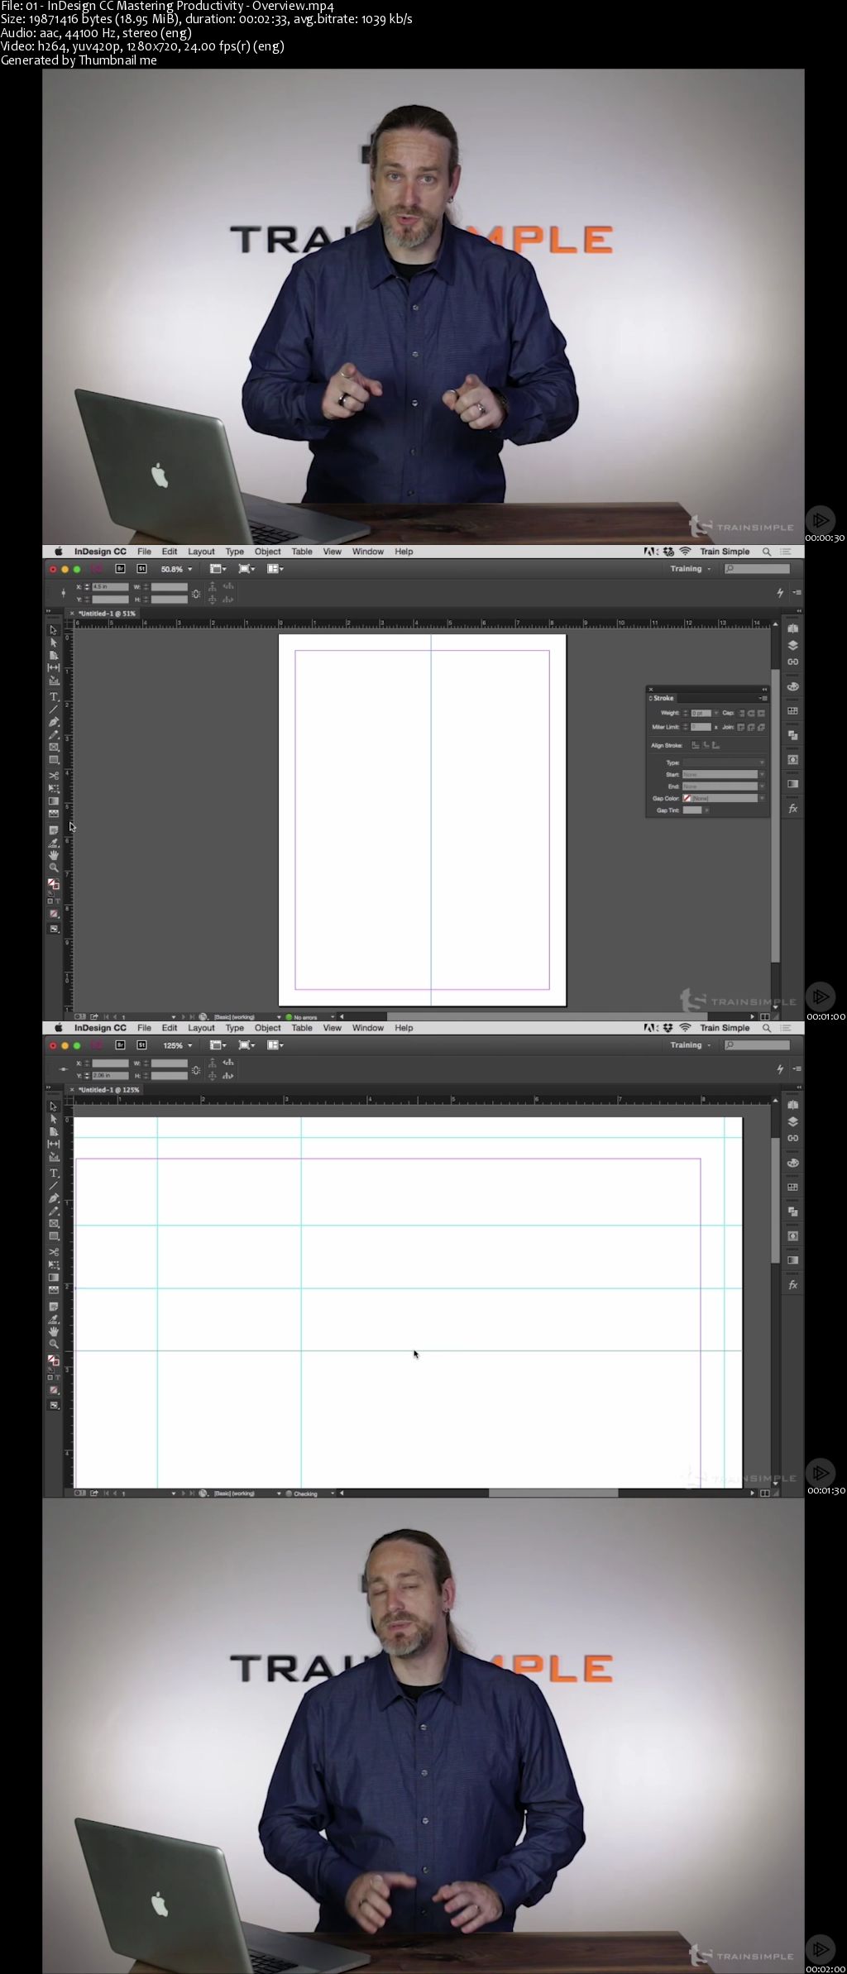Select the Page tool in the 51% window
Image resolution: width=847 pixels, height=1974 pixels.
pyautogui.click(x=54, y=655)
